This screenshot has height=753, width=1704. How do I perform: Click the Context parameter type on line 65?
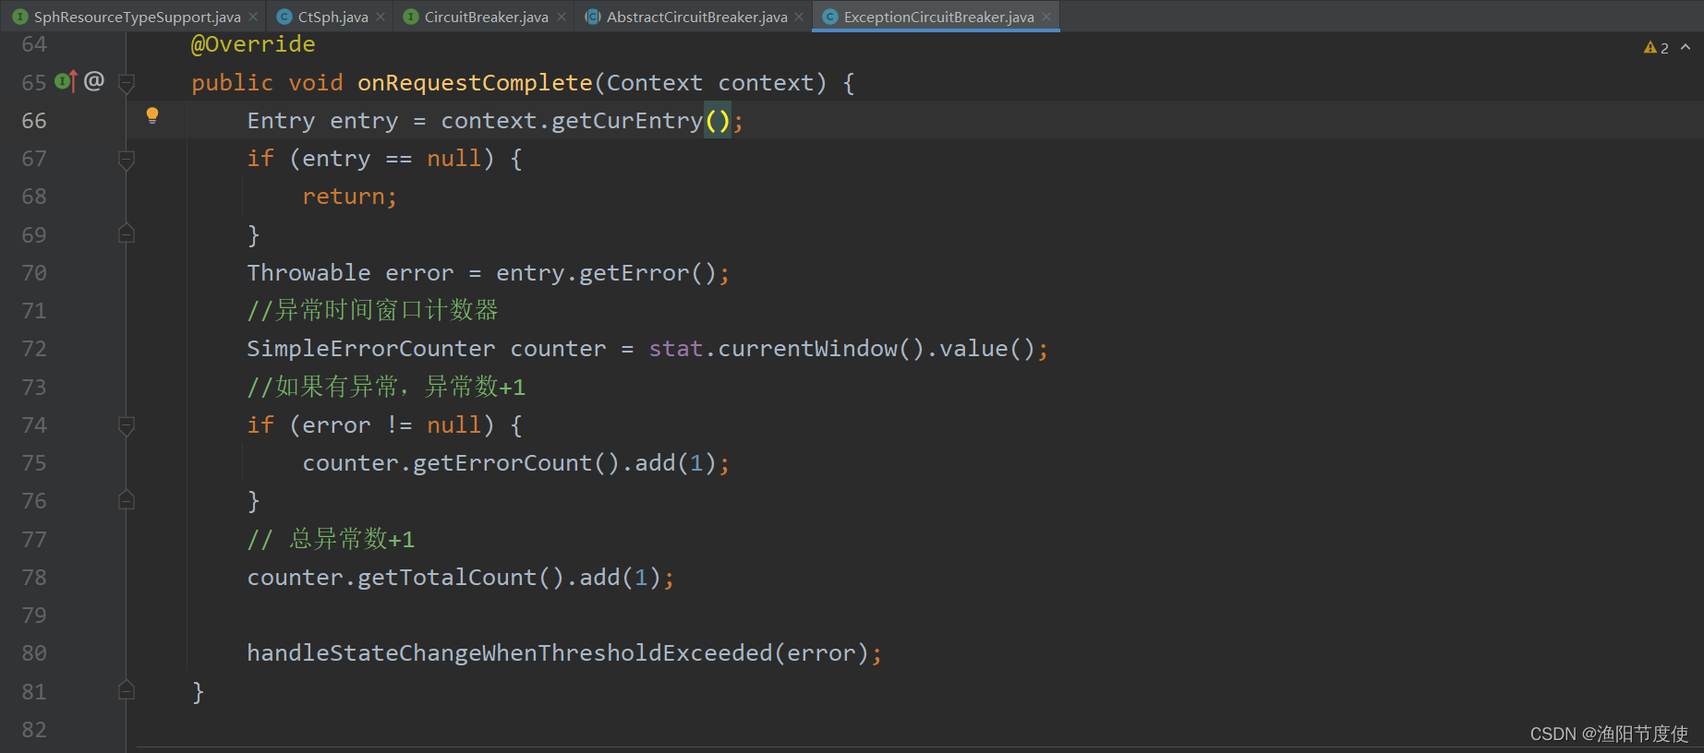click(655, 83)
